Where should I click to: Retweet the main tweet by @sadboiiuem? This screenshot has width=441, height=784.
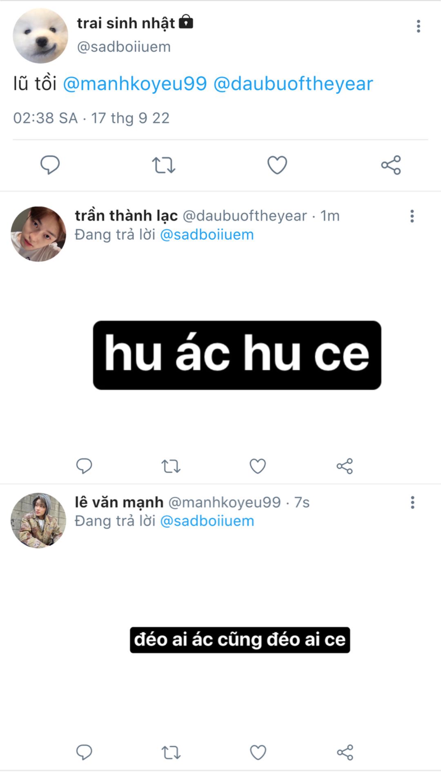pos(163,165)
